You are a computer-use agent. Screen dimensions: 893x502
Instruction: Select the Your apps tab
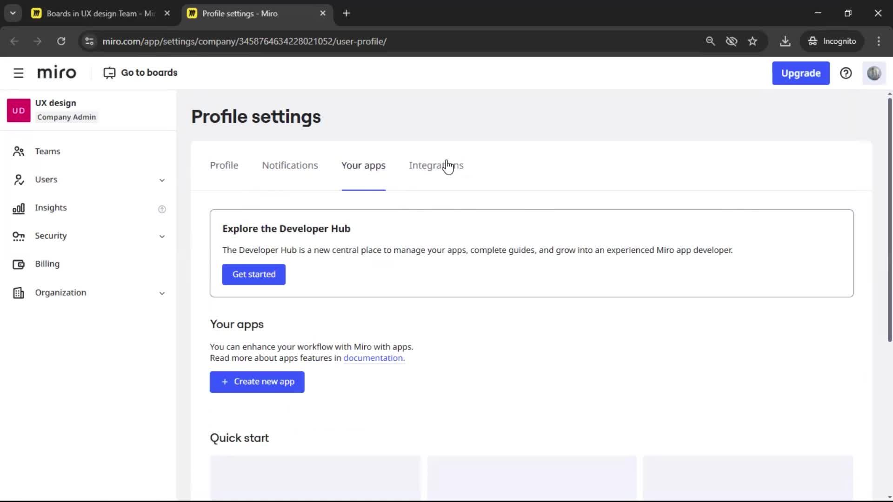click(x=363, y=165)
